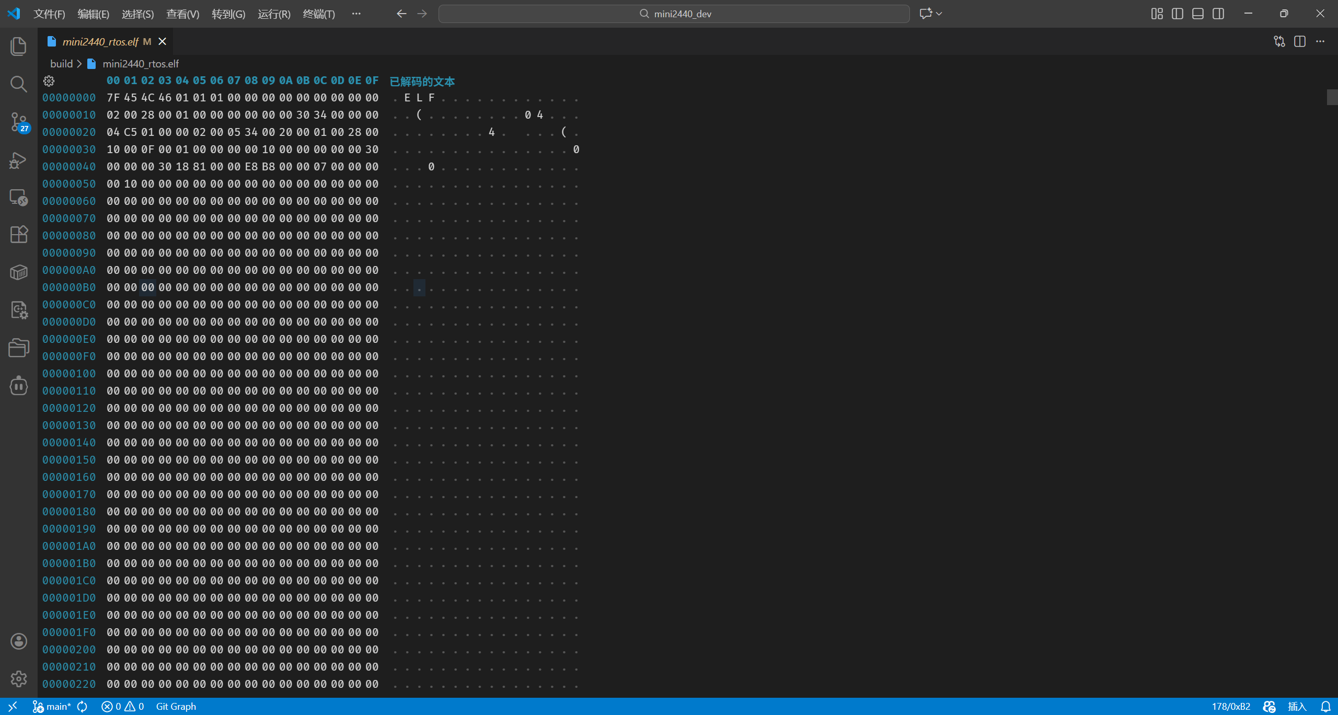Click hex editor settings gear icon
1338x715 pixels.
pyautogui.click(x=49, y=81)
